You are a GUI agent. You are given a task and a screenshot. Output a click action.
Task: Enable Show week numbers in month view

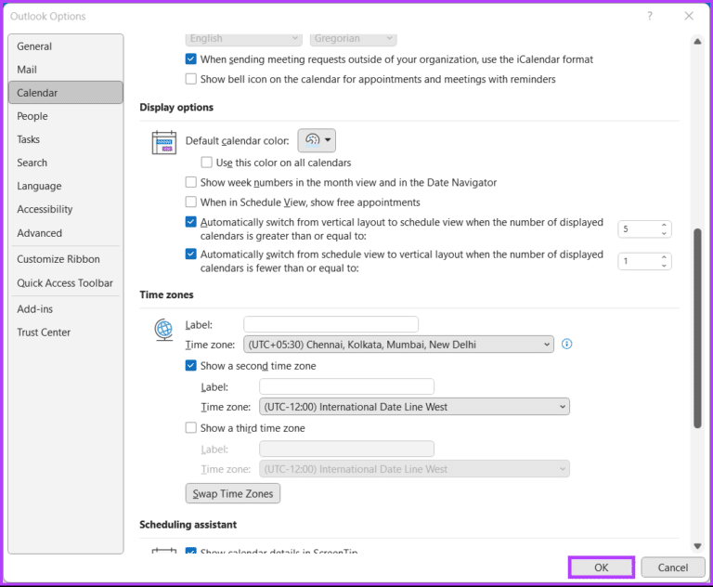191,182
